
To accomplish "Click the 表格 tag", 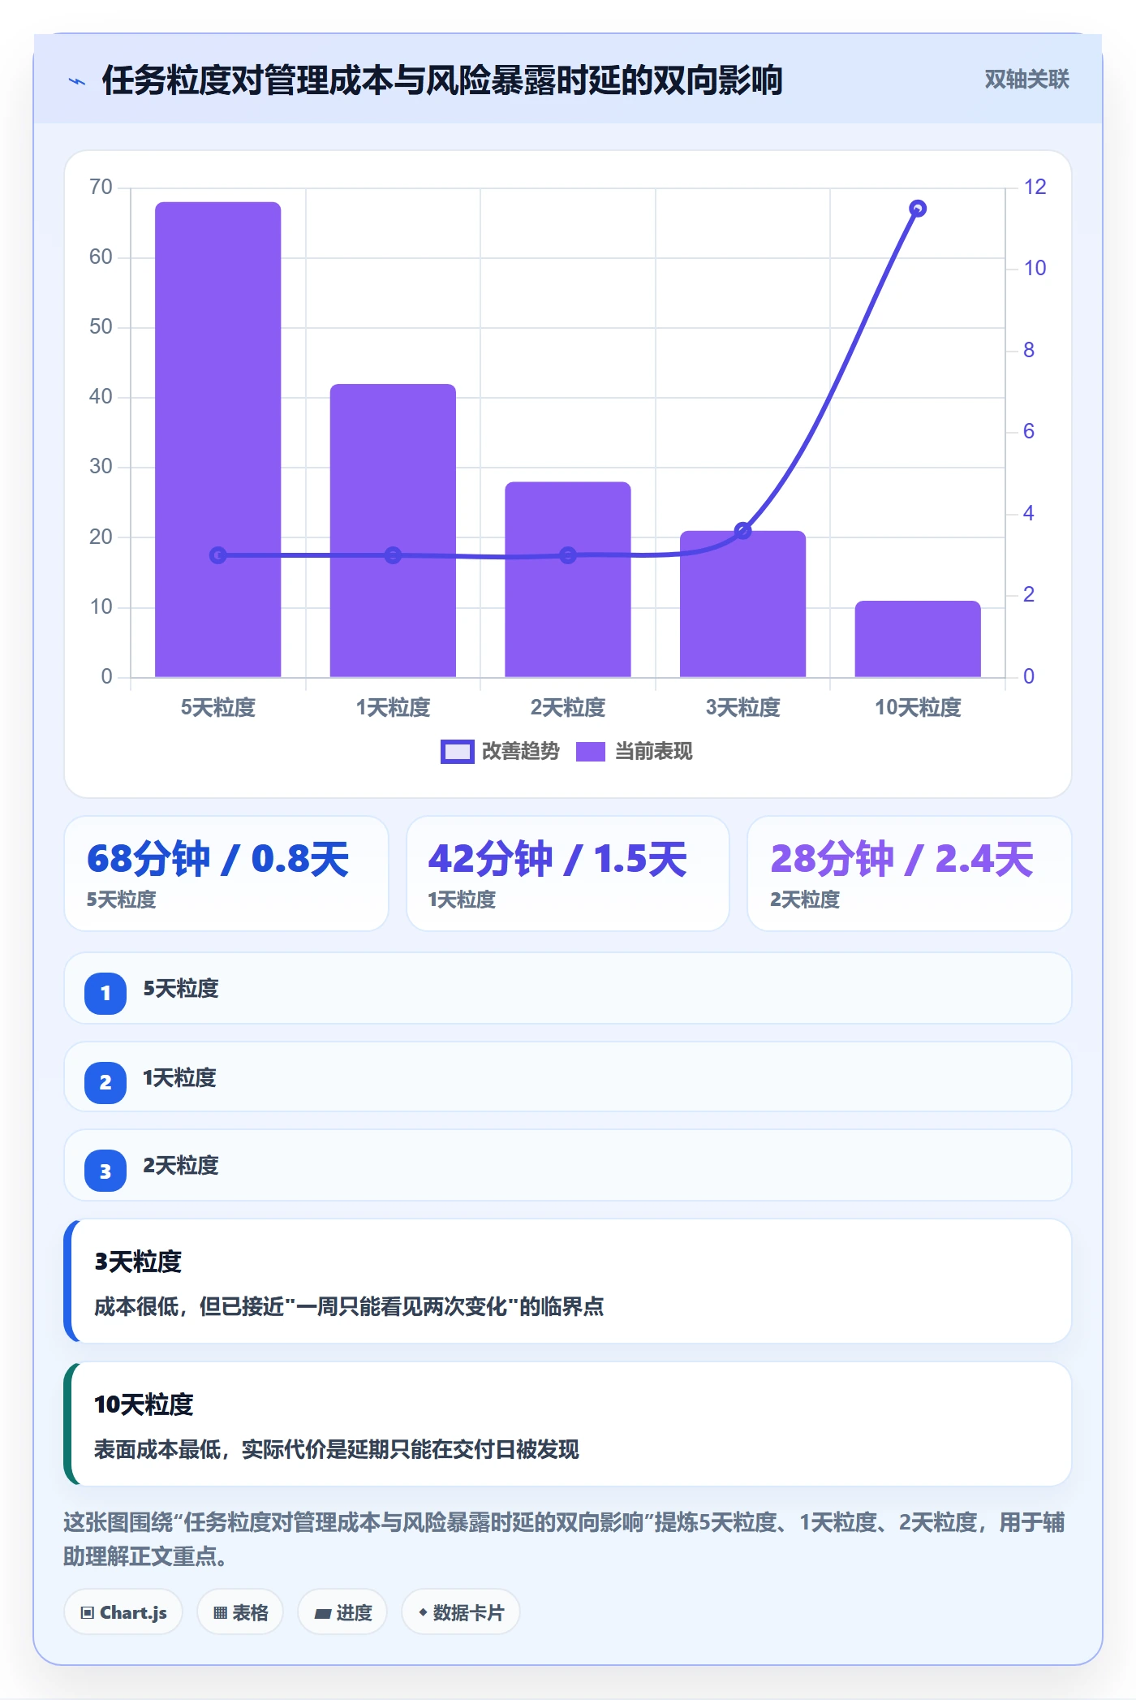I will [240, 1612].
